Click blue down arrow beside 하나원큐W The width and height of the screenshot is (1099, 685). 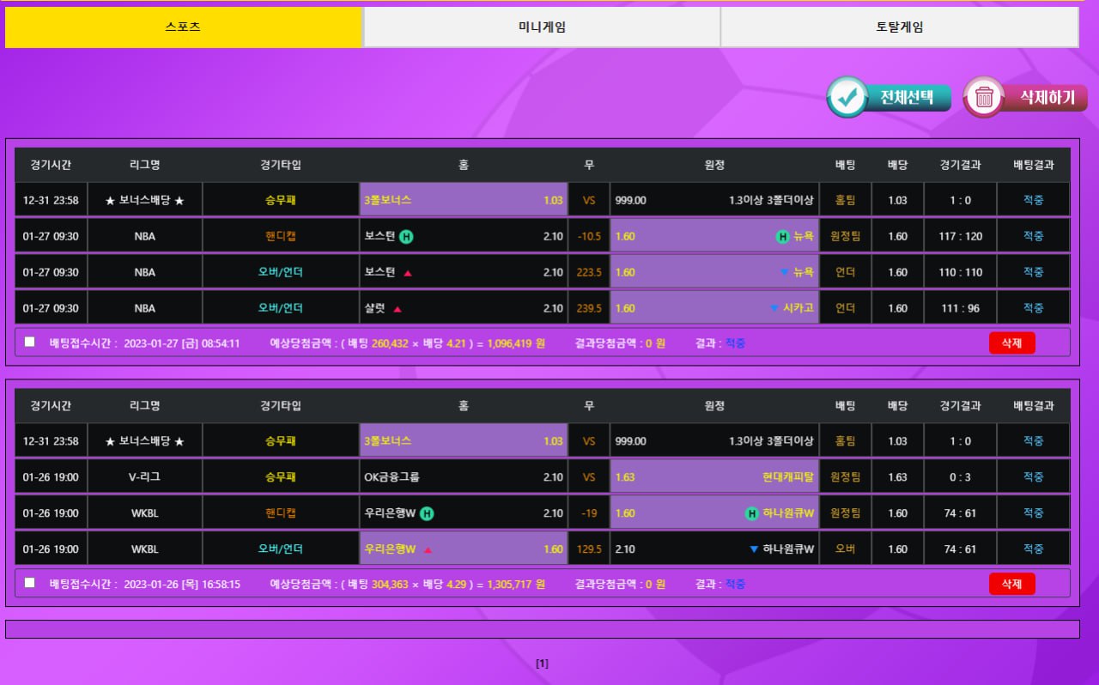pyautogui.click(x=754, y=549)
